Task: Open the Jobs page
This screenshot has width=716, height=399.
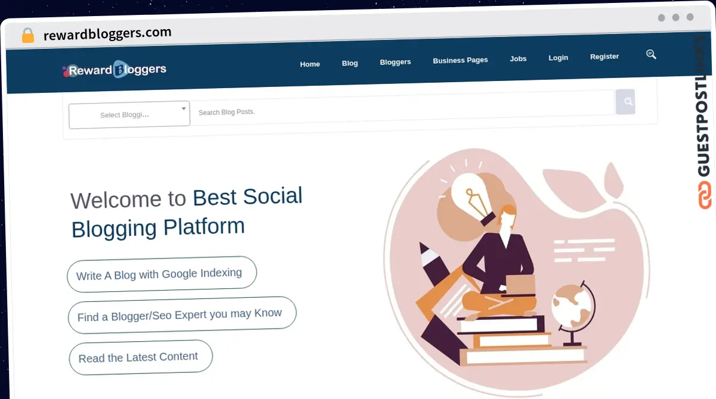Action: 518,58
